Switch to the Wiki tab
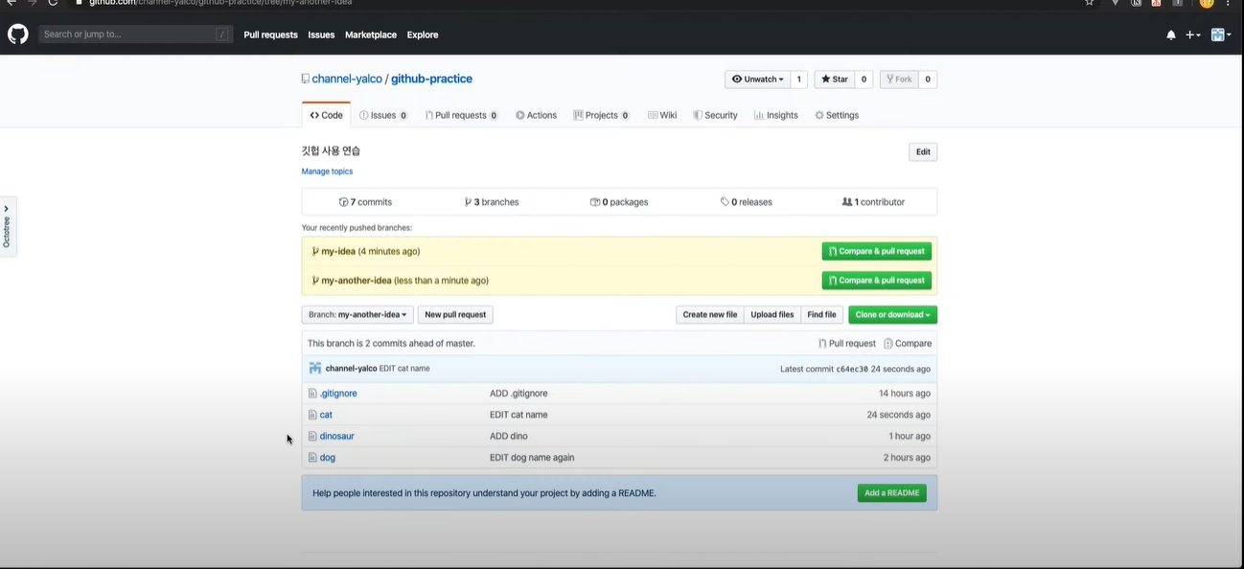 (x=662, y=115)
